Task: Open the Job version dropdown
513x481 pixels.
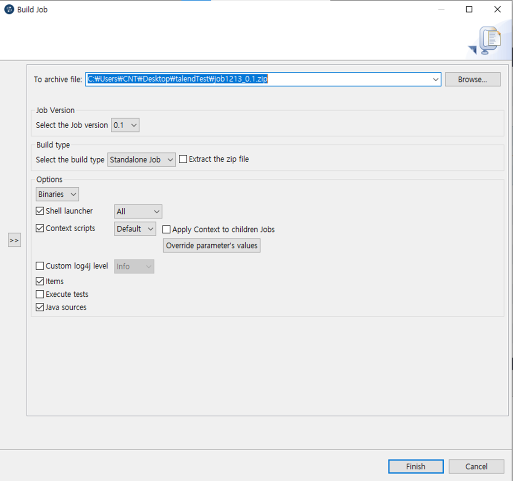Action: coord(125,125)
